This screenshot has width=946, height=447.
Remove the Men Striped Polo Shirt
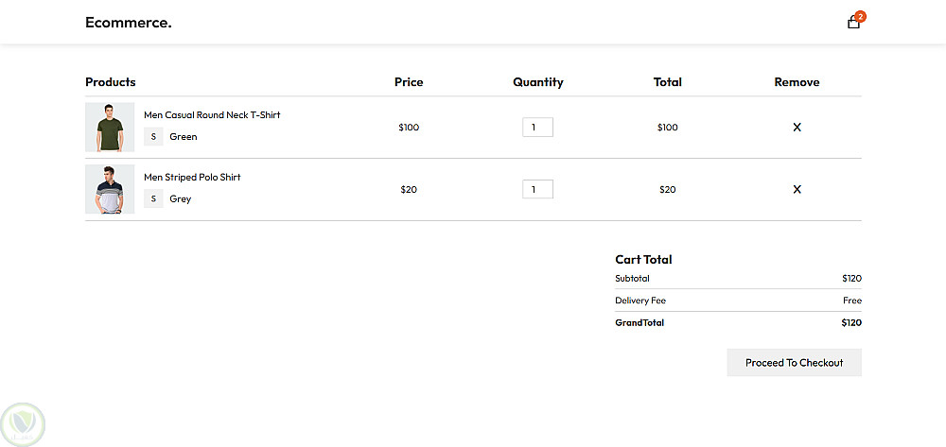797,189
